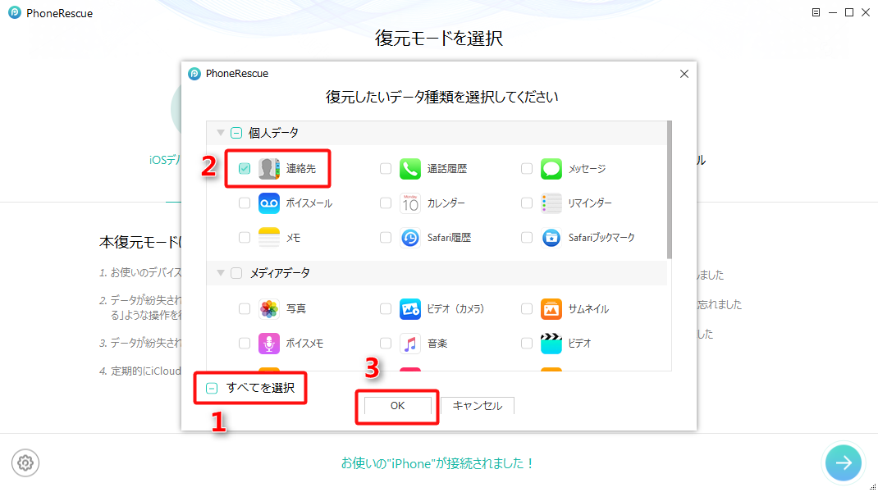This screenshot has height=492, width=878.
Task: Click the 写真 photos flower icon
Action: click(x=269, y=308)
